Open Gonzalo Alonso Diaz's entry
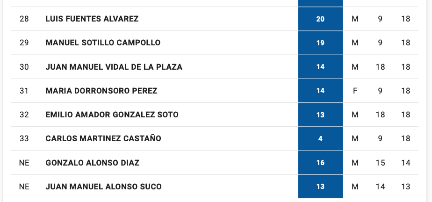Image resolution: width=432 pixels, height=202 pixels. tap(93, 163)
